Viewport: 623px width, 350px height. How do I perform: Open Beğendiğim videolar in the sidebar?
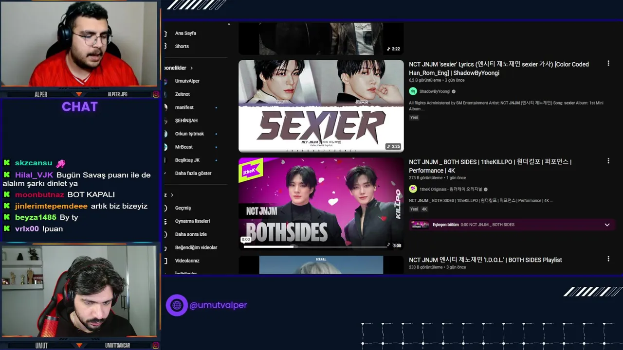pyautogui.click(x=196, y=247)
